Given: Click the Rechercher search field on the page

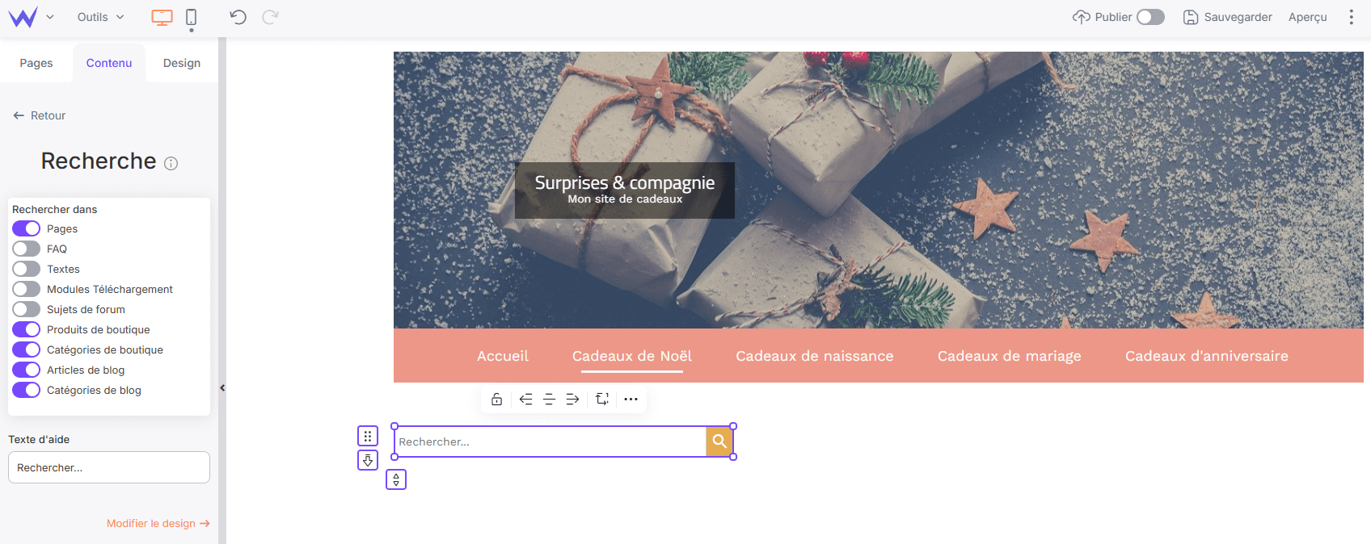Looking at the screenshot, I should [x=551, y=441].
